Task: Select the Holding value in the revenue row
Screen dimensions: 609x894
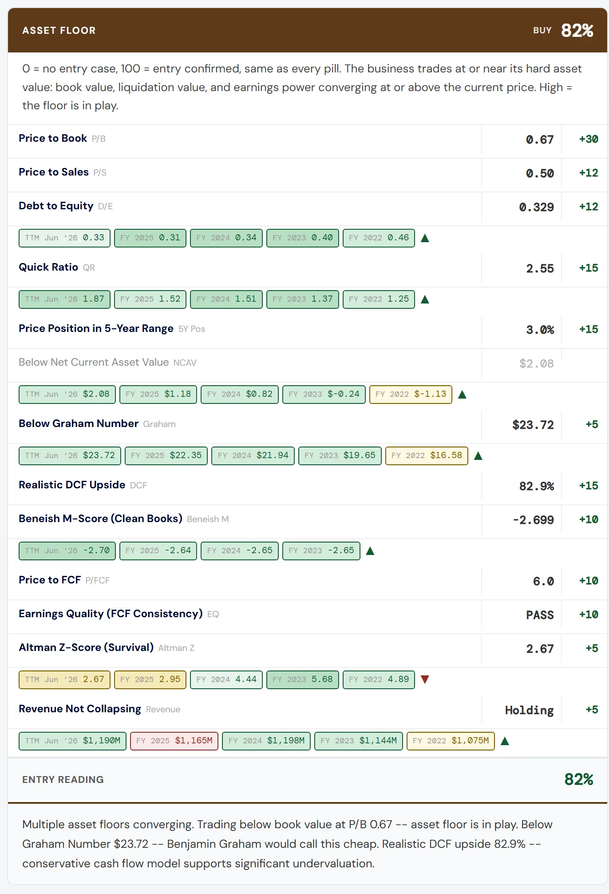Action: pyautogui.click(x=529, y=710)
